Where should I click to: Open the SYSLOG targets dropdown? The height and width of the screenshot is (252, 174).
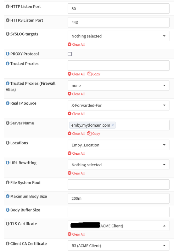point(118,36)
